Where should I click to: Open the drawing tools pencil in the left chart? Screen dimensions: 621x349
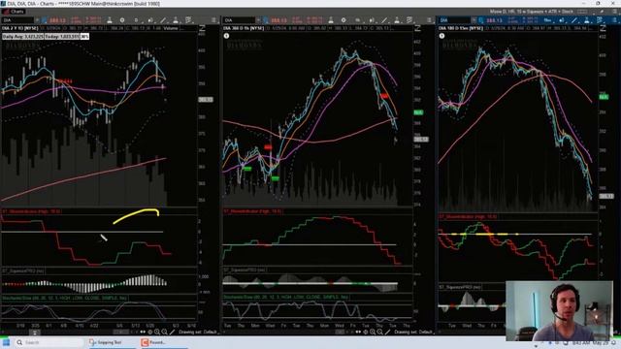pos(163,20)
